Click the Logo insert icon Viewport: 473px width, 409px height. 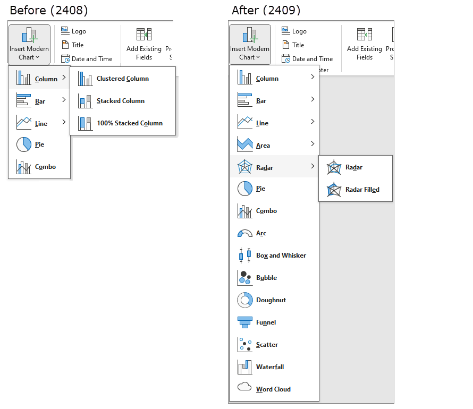(285, 31)
